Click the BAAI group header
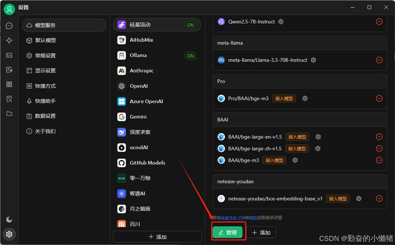395x245 pixels. point(300,120)
